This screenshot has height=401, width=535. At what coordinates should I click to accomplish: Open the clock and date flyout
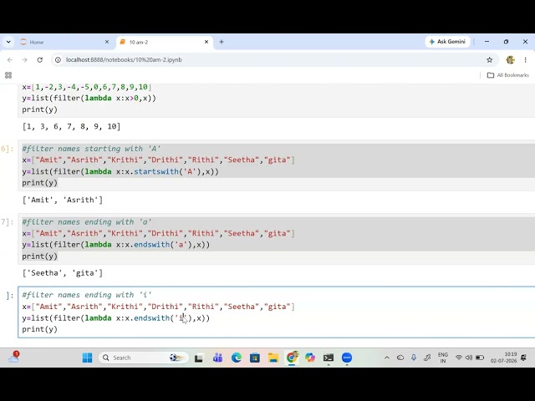504,358
